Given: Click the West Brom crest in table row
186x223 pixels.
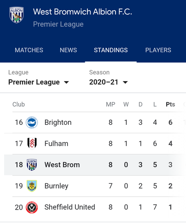Looking at the screenshot, I should click(32, 165).
